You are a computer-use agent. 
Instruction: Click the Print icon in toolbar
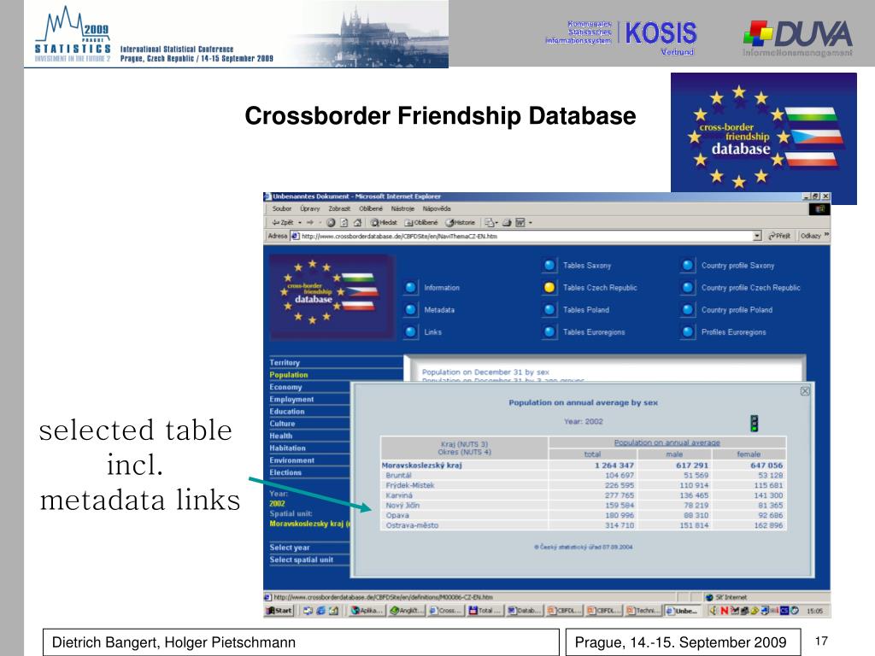(x=507, y=223)
